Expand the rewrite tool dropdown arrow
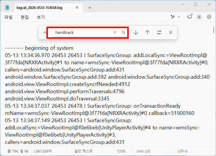Viewport: 216px width, 156px height. coord(179,17)
